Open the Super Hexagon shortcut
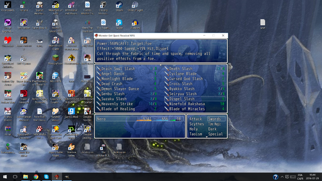Viewport: 322px width, 181px height. 24,97
